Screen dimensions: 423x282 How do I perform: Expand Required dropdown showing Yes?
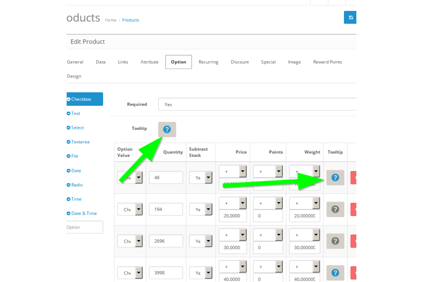point(257,104)
